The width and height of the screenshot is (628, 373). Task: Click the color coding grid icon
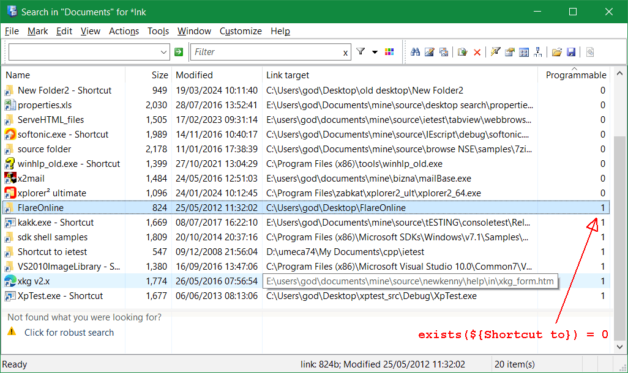click(389, 51)
